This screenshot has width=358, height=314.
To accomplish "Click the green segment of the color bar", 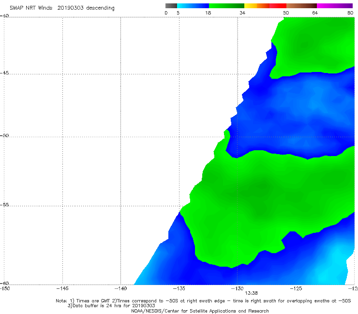I will [226, 6].
